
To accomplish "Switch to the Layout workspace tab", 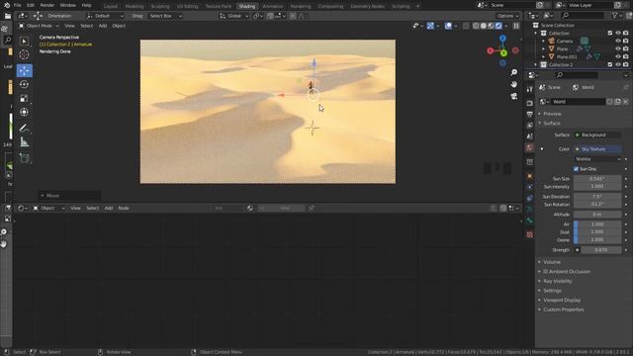I will [110, 6].
